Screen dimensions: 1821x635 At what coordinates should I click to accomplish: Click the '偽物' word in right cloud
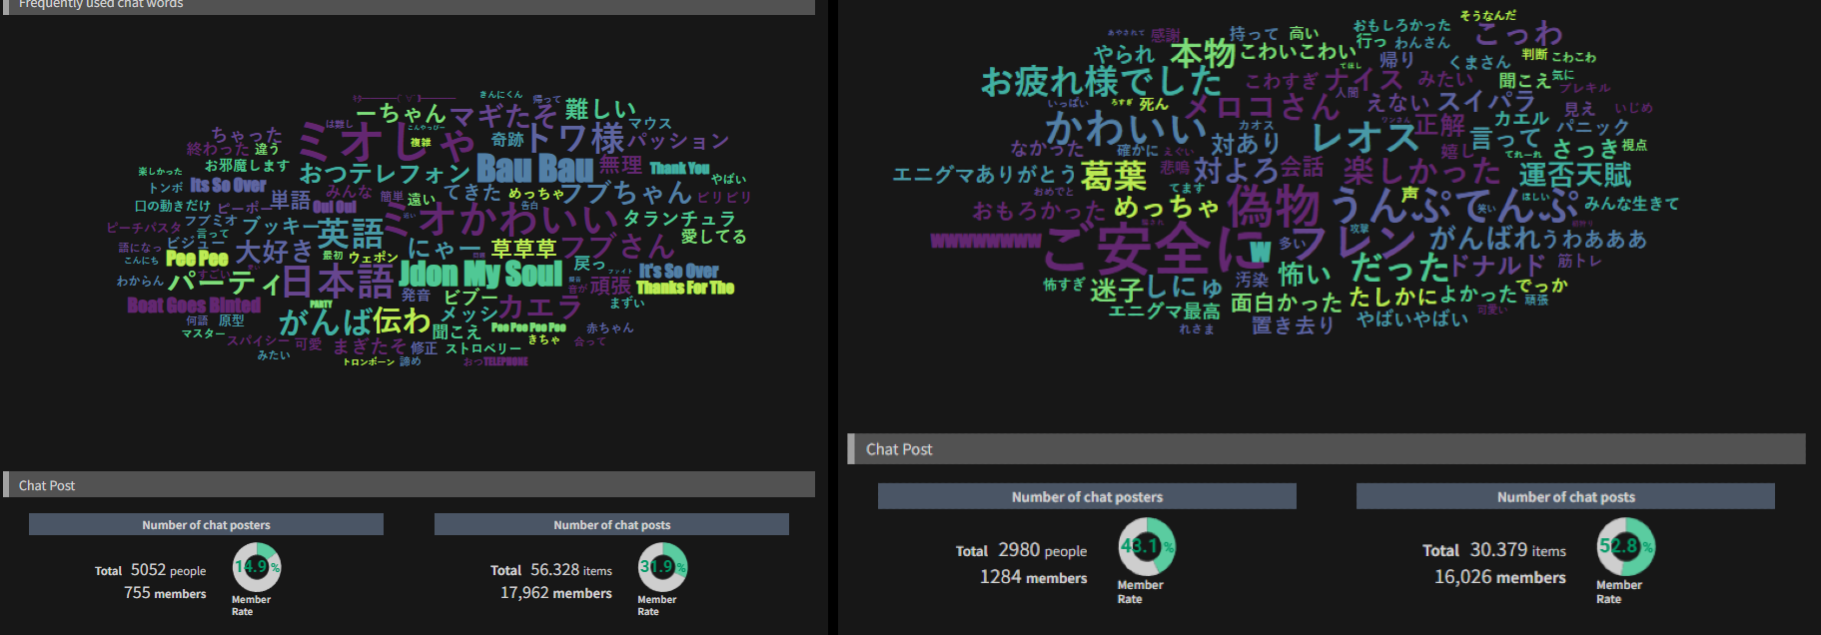(1275, 208)
